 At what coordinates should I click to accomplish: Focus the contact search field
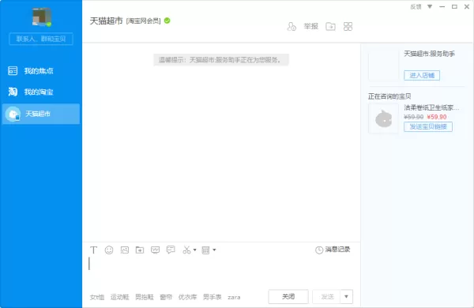pos(41,39)
